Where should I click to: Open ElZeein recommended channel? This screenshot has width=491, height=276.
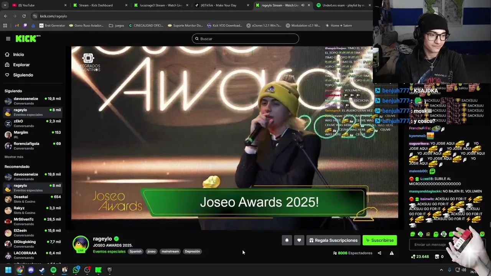point(33,233)
